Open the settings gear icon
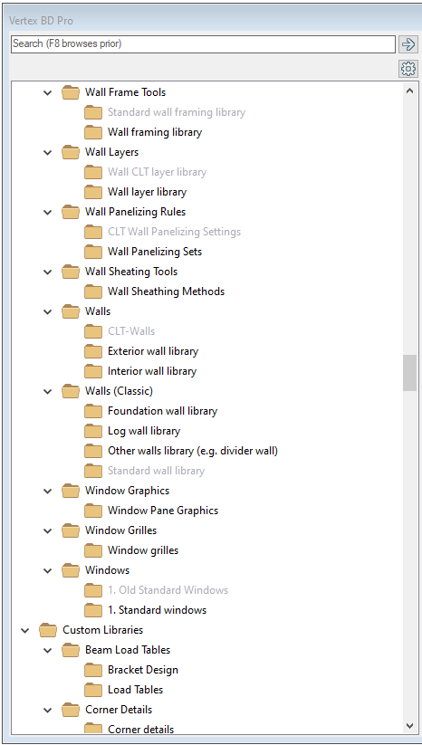 408,70
